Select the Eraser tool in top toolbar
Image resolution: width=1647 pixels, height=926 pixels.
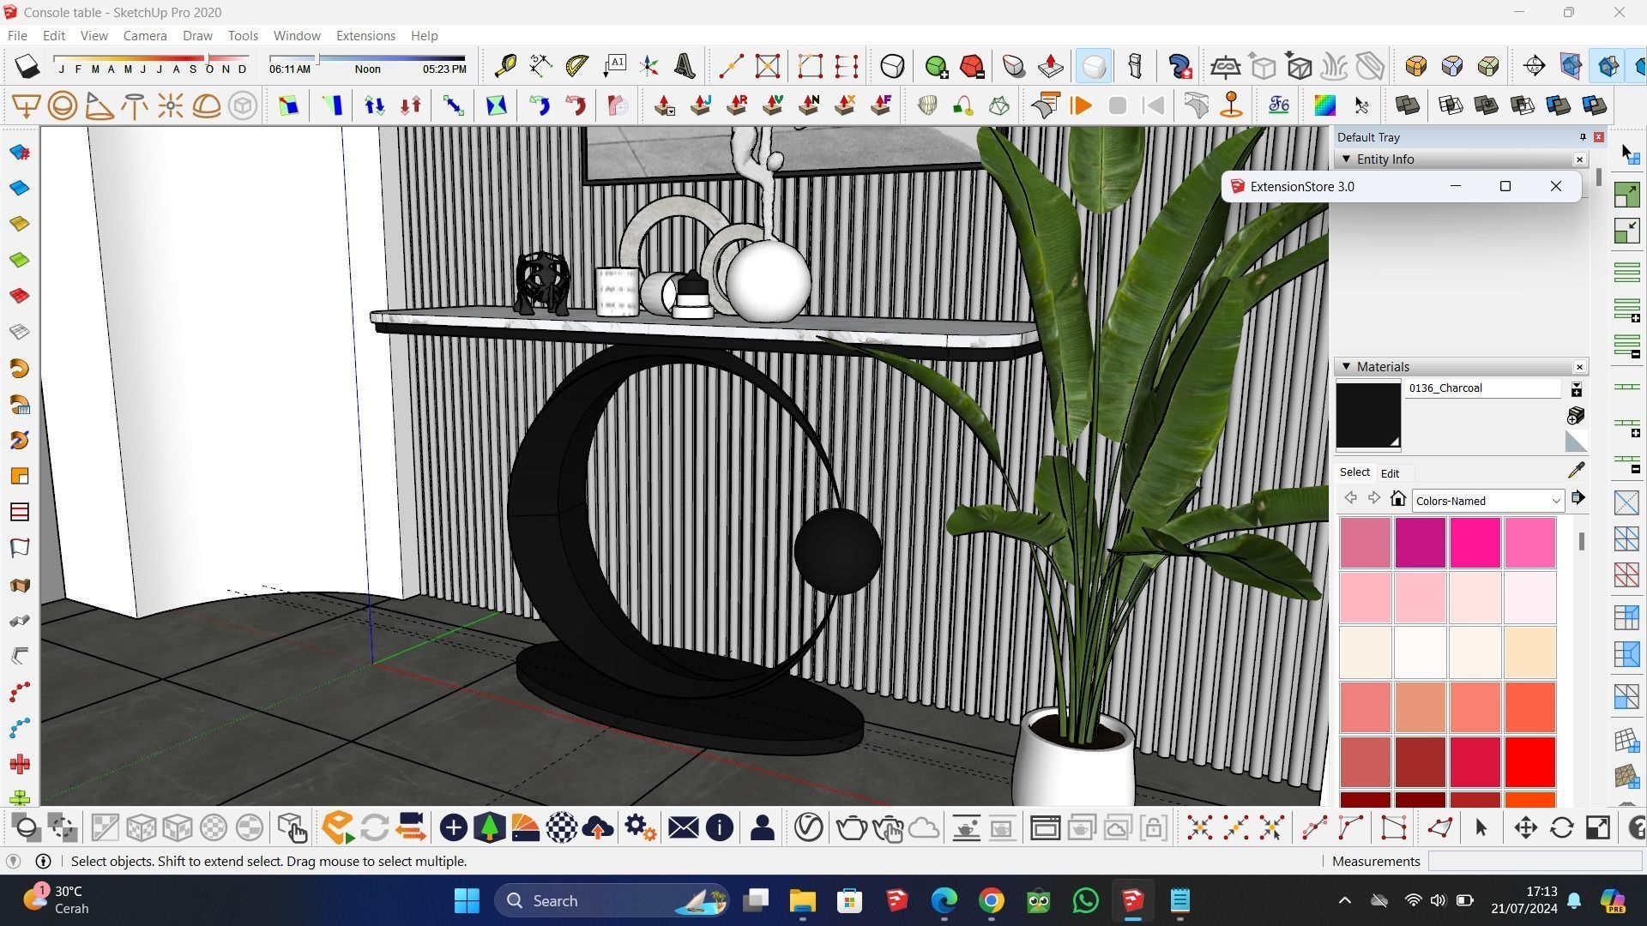click(27, 66)
